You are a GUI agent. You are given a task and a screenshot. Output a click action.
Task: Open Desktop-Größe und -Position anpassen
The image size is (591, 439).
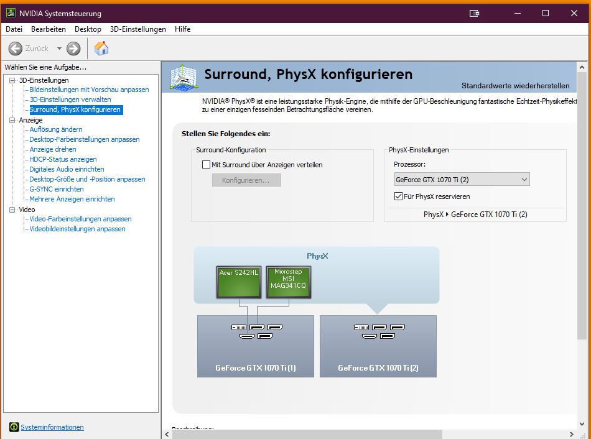click(x=87, y=179)
